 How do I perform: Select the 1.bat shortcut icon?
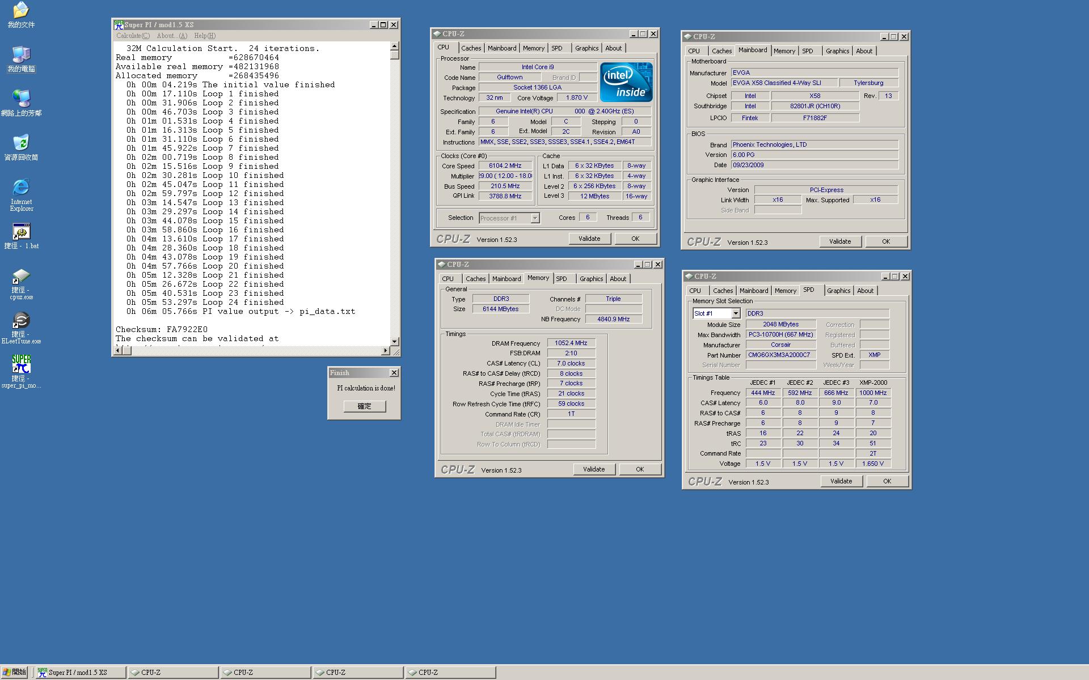pyautogui.click(x=21, y=236)
